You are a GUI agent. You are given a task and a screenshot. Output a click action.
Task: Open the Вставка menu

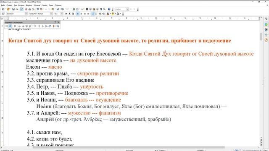point(21,5)
